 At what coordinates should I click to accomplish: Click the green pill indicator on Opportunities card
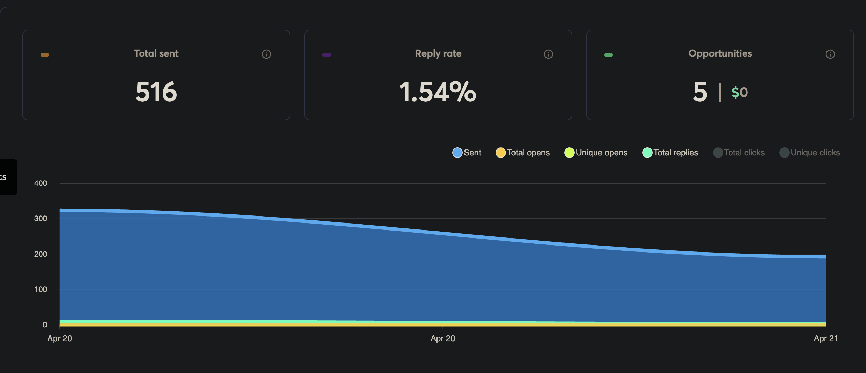point(609,55)
